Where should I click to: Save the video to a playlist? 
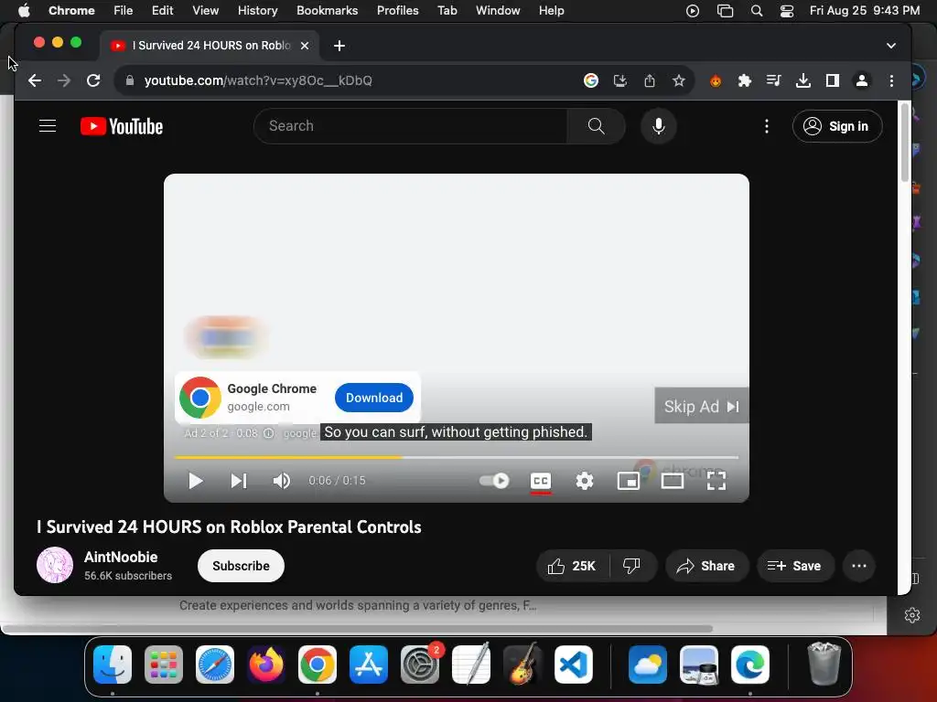(794, 566)
